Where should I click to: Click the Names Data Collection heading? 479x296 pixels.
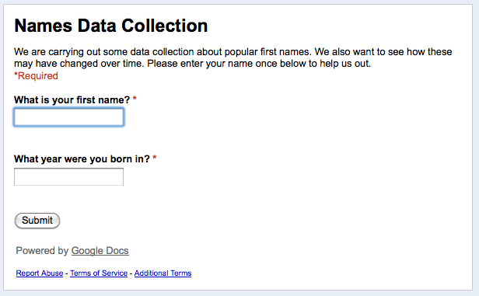(x=111, y=26)
